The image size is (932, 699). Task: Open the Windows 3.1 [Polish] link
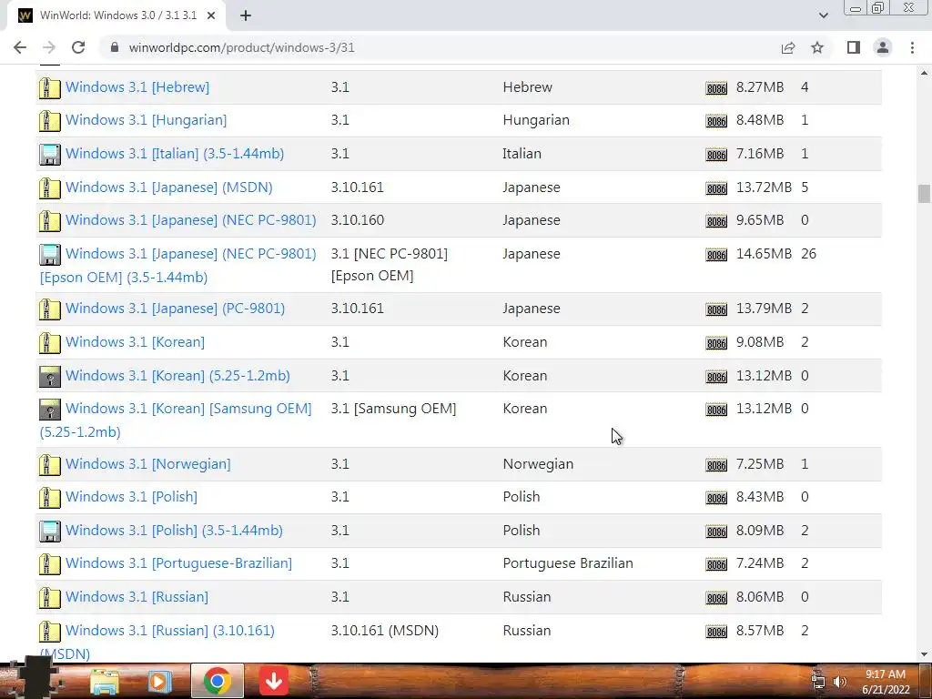coord(131,497)
